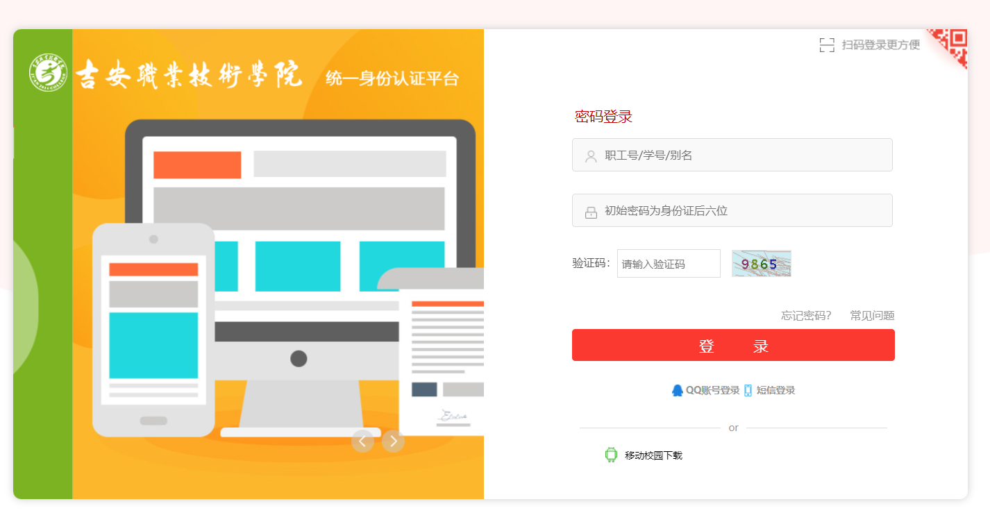The image size is (990, 513).
Task: Click the QR code corner icon
Action: [x=950, y=47]
